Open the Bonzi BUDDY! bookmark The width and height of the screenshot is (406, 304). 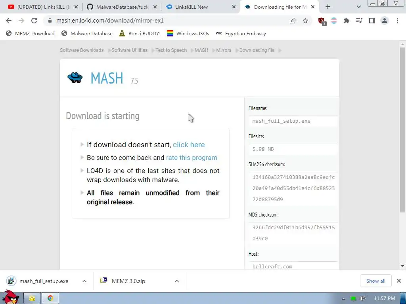coord(140,33)
